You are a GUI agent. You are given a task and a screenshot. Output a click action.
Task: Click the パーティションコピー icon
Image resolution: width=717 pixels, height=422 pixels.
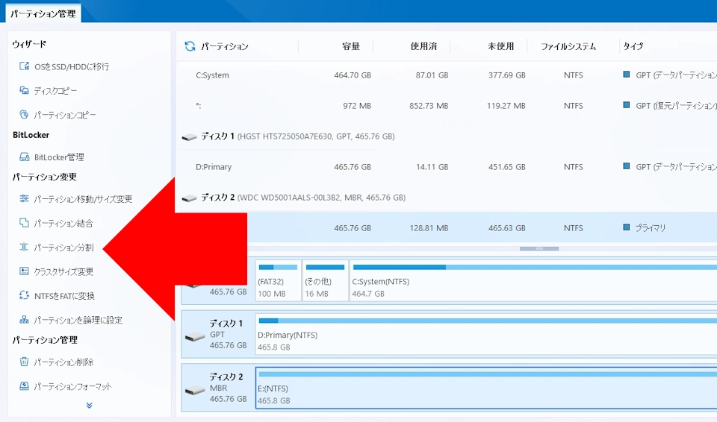(24, 115)
